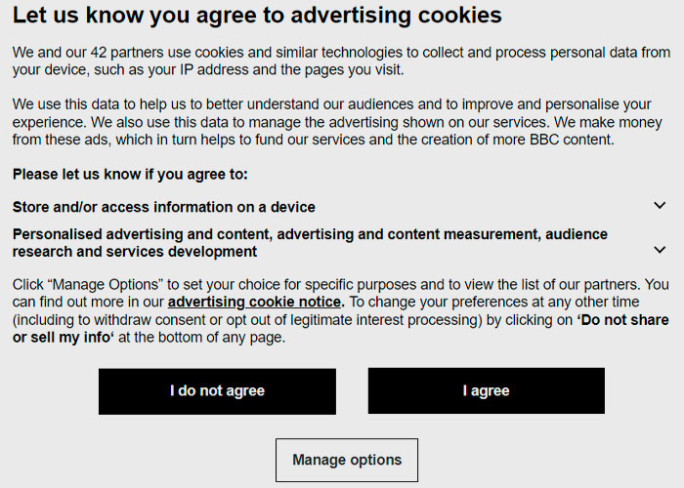Expand the Store and/or access information chevron
Viewport: 684px width, 488px height.
click(660, 206)
